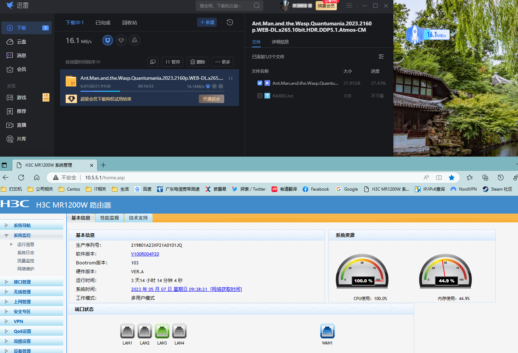518x353 pixels.
Task: Open download history clock icon in Xunlei
Action: (230, 22)
